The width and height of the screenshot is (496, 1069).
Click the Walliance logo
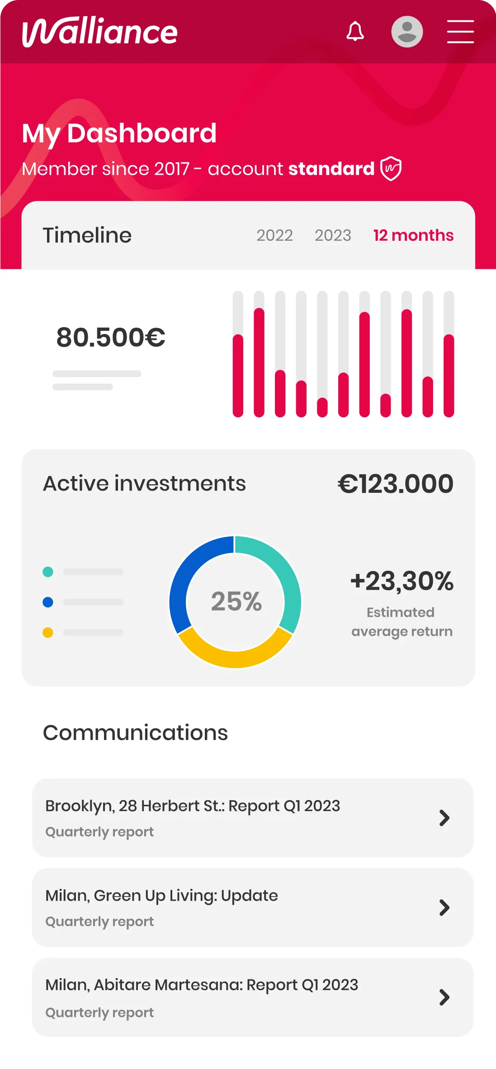[99, 32]
